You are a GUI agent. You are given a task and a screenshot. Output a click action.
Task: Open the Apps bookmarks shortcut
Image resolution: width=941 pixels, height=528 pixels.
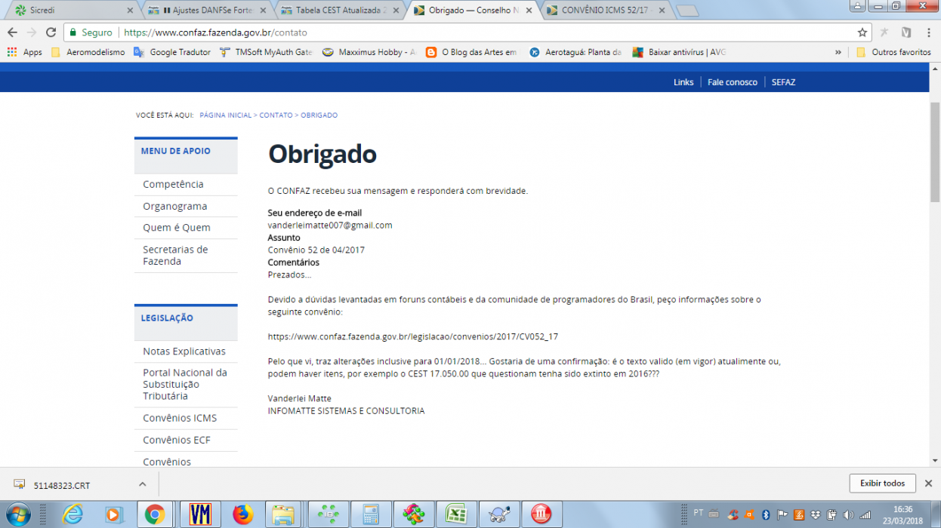[24, 52]
